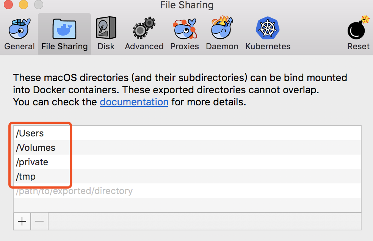Screen dimensions: 373x241
Task: Close the File Sharing window
Action: click(8, 5)
